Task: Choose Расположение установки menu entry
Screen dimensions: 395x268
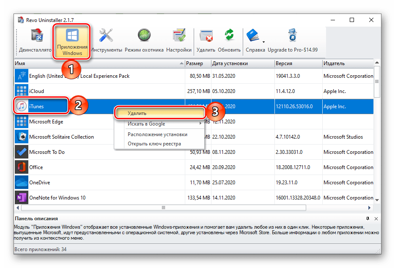Action: pyautogui.click(x=160, y=134)
